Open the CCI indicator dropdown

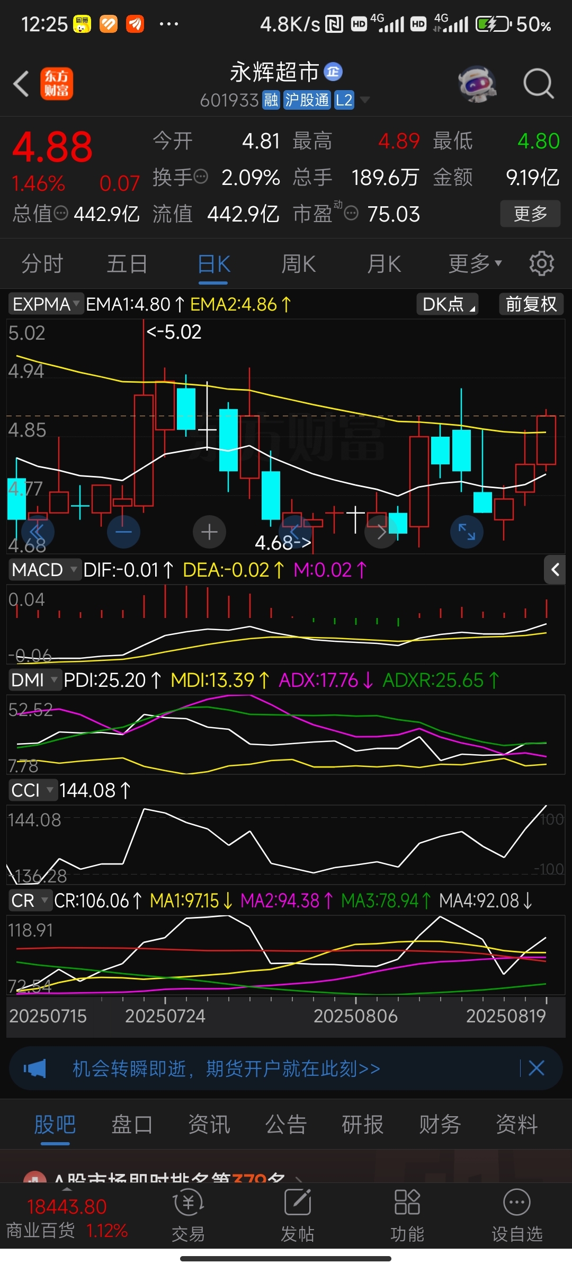(33, 790)
